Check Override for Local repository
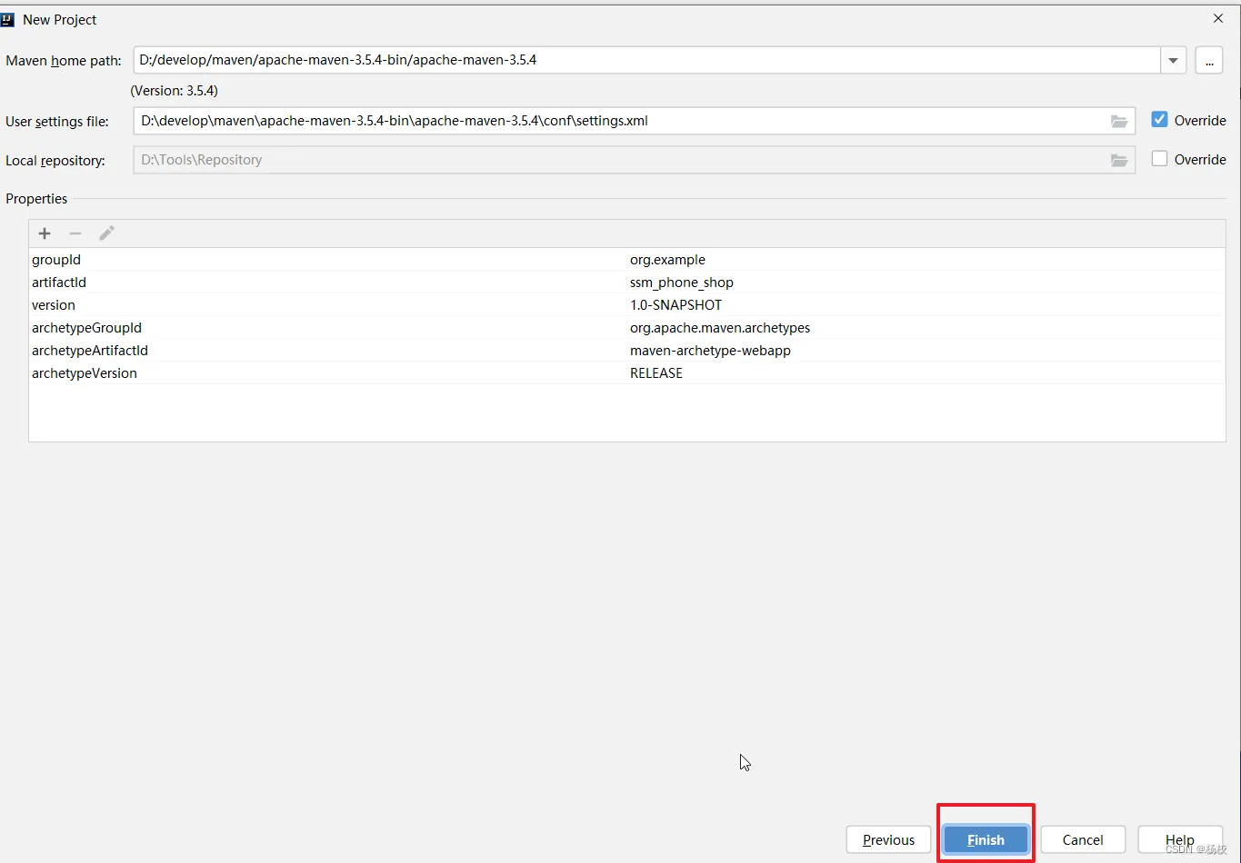The width and height of the screenshot is (1241, 863). pyautogui.click(x=1159, y=159)
